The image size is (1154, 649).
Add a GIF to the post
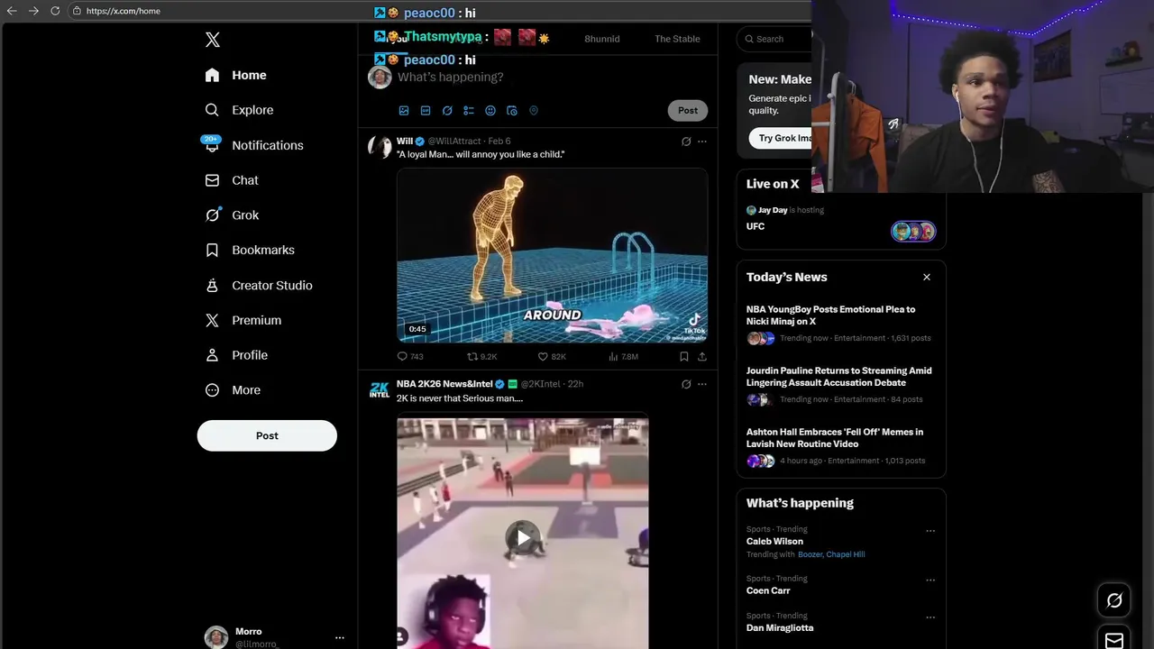pos(426,111)
